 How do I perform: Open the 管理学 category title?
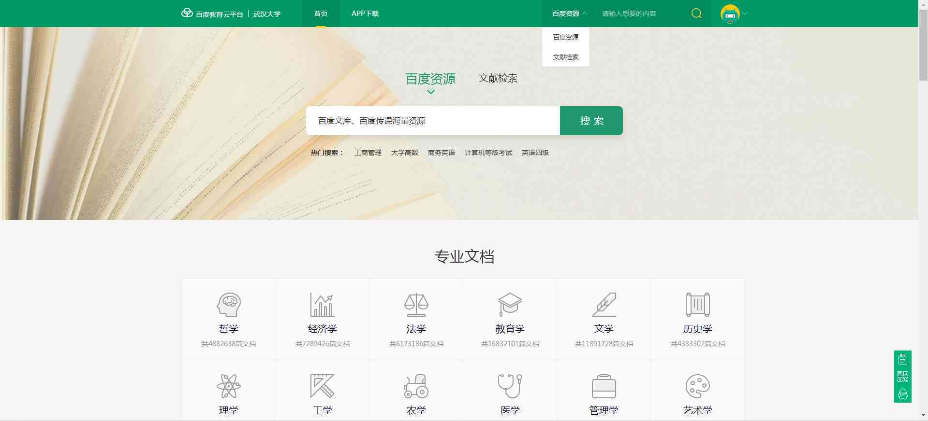pyautogui.click(x=604, y=410)
